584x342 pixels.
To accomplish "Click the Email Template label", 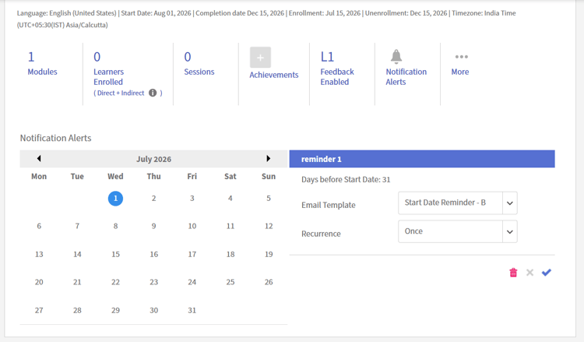I will pyautogui.click(x=329, y=205).
